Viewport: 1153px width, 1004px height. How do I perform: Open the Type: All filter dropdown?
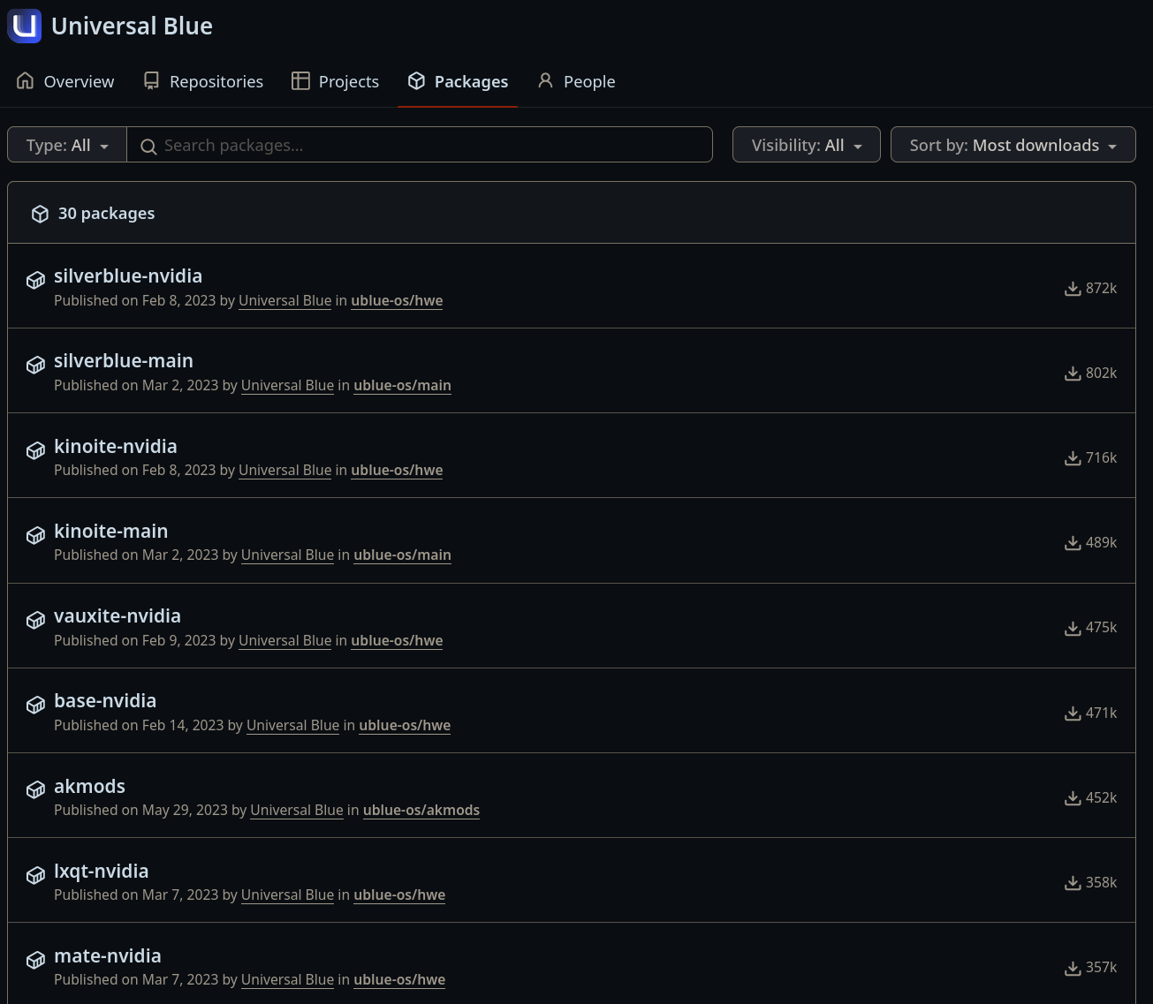tap(67, 145)
